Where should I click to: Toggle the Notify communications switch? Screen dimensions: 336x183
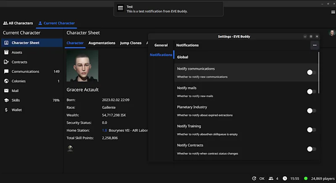click(311, 72)
